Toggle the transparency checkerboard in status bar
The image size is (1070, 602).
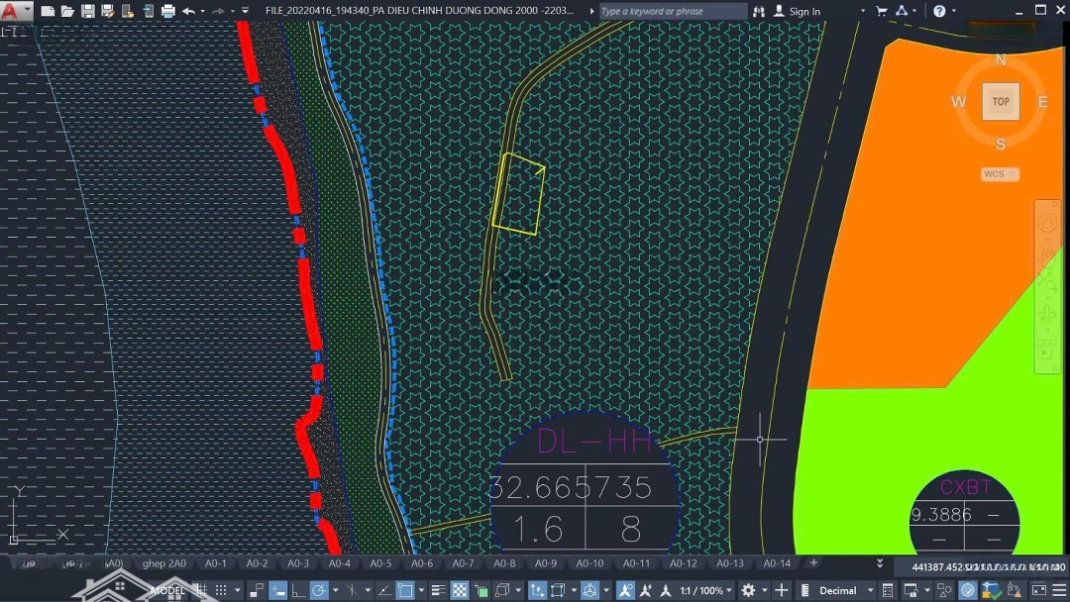point(460,590)
